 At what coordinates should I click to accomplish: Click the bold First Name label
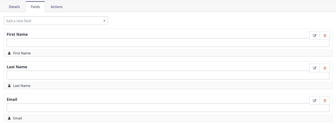pyautogui.click(x=17, y=34)
